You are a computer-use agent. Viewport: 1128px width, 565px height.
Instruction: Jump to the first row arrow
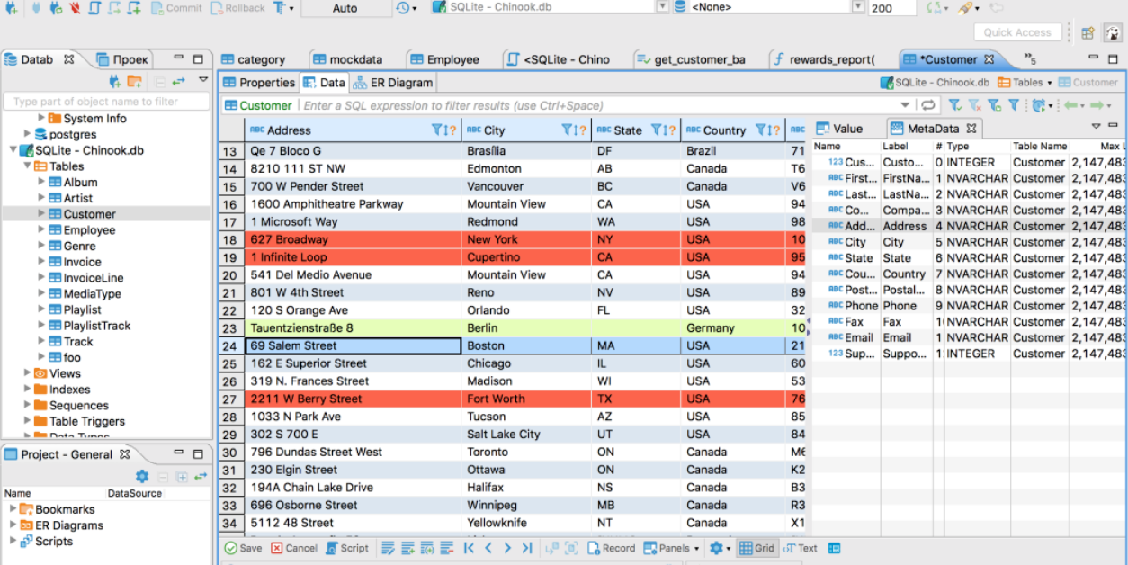[x=469, y=548]
